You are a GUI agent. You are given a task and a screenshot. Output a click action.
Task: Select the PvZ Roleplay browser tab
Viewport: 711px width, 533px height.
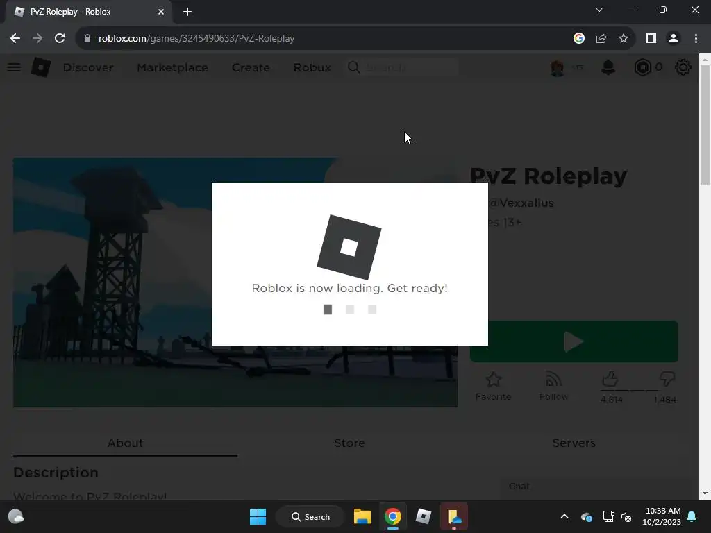(88, 12)
